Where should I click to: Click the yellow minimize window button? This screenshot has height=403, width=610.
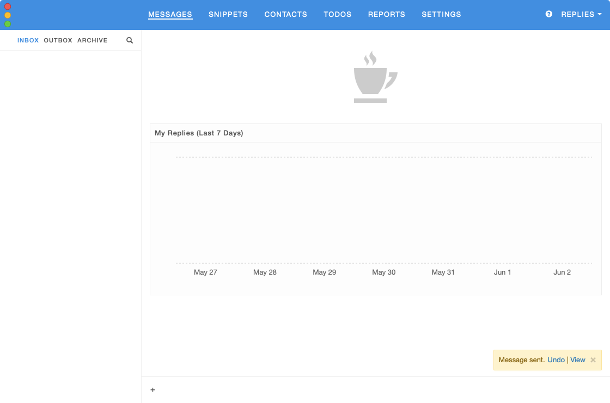point(8,15)
